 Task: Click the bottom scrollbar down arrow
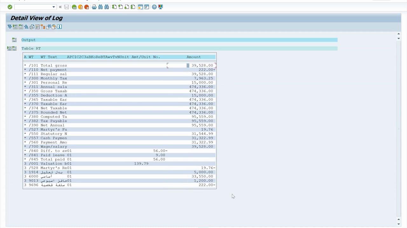pyautogui.click(x=399, y=224)
